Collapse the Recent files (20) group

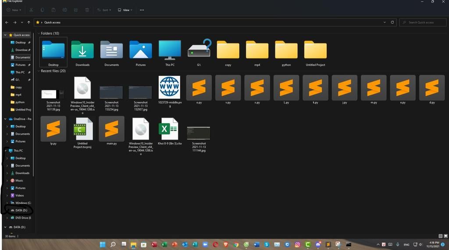39,71
